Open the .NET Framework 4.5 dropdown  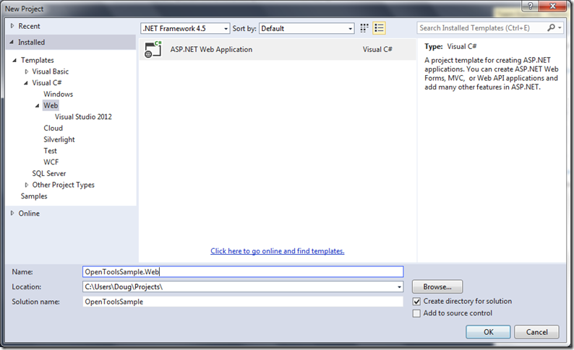click(x=185, y=28)
